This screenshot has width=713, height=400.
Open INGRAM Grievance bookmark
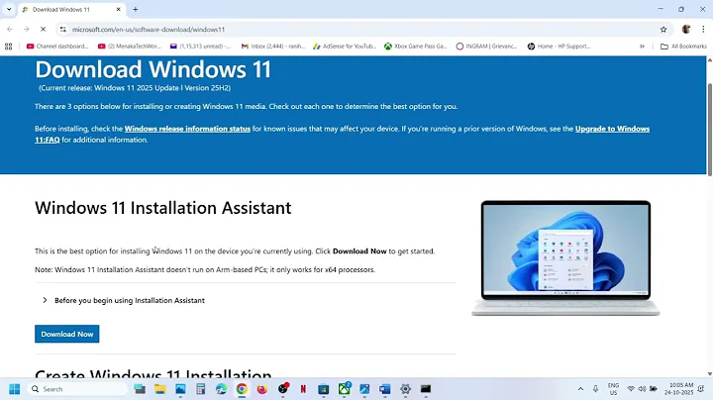point(486,46)
